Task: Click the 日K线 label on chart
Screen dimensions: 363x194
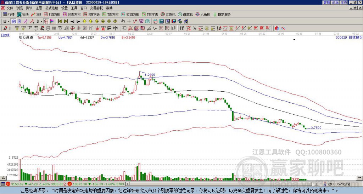Action: [6, 35]
